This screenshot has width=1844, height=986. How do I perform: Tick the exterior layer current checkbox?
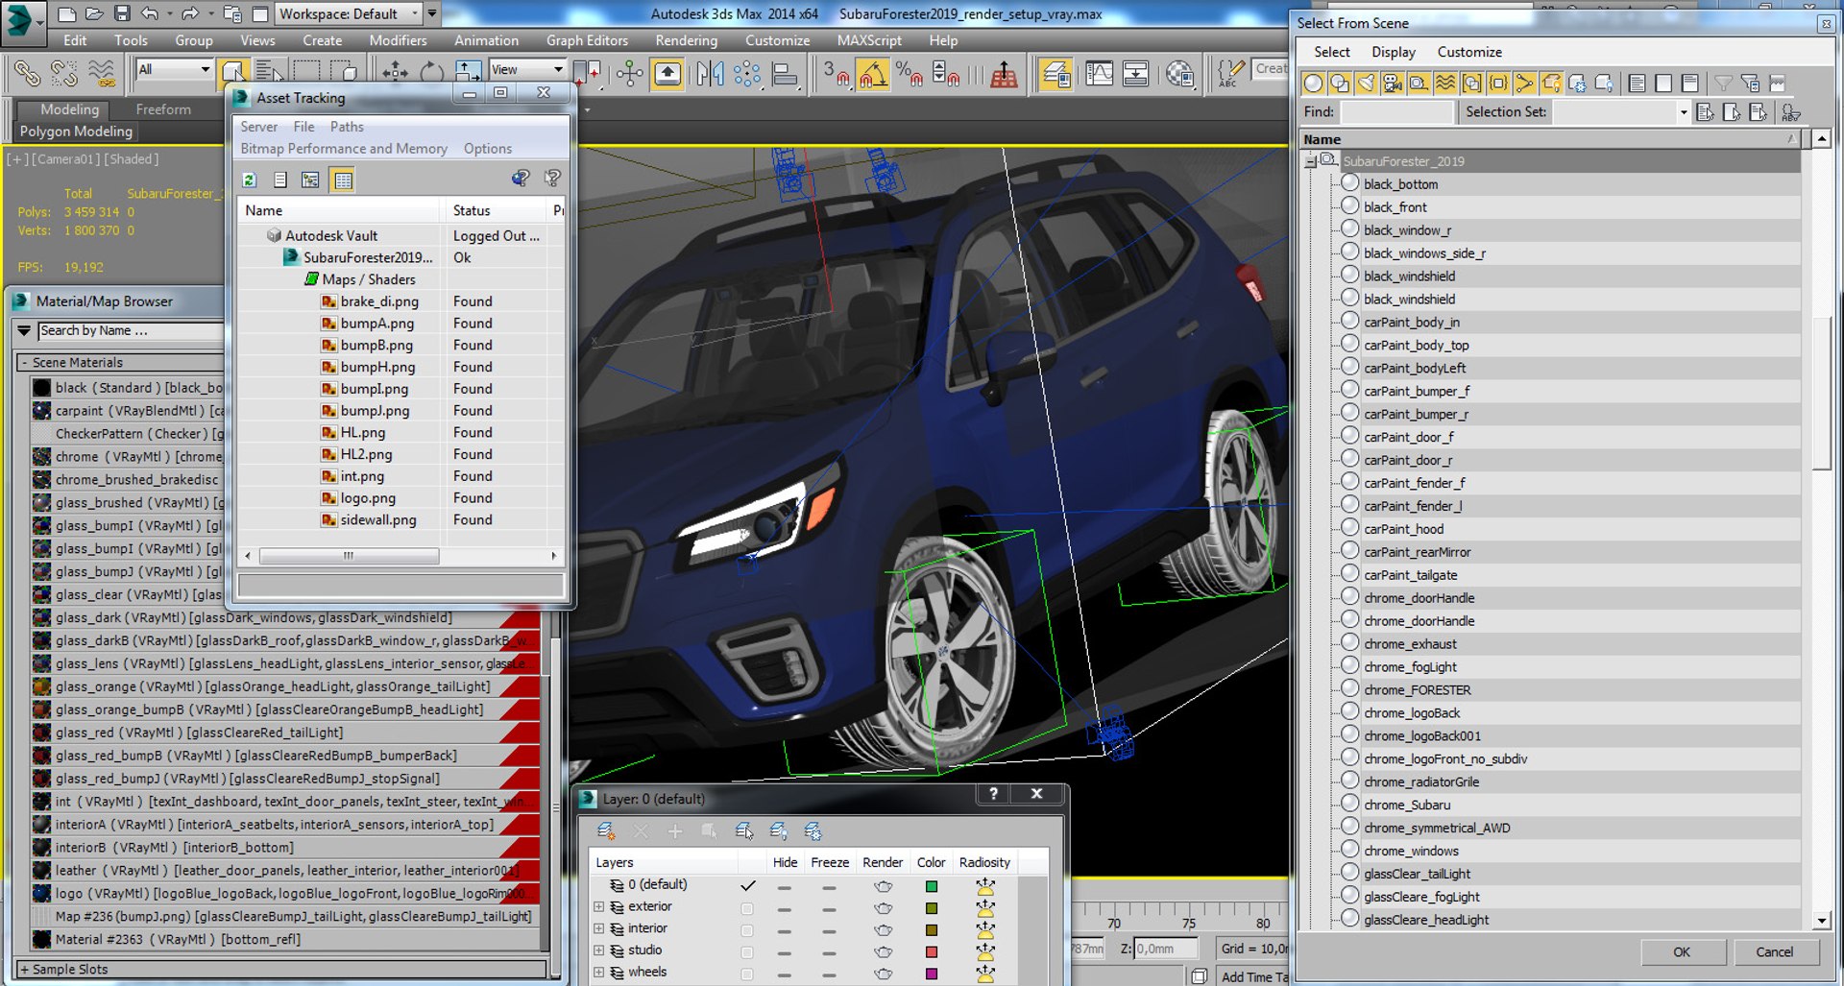[747, 908]
